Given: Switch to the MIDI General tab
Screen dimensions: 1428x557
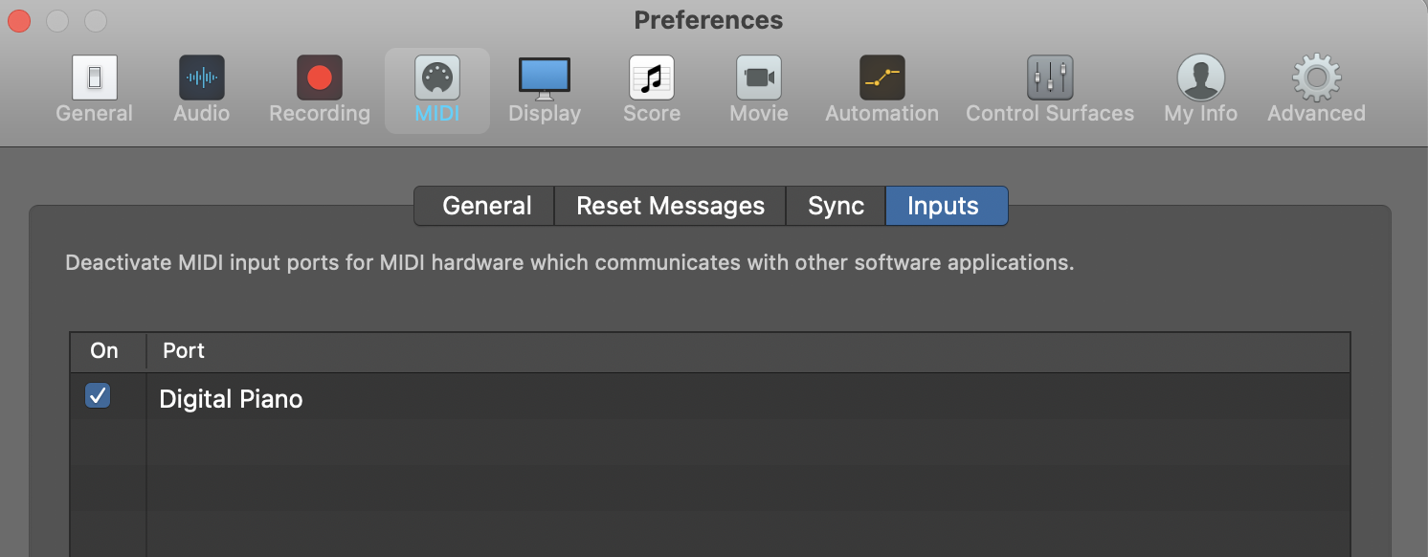Looking at the screenshot, I should click(486, 206).
